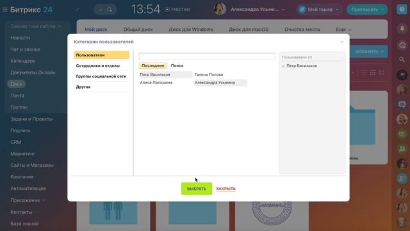This screenshot has height=231, width=410.
Task: Open Документы Онлайн in the sidebar
Action: pos(33,73)
